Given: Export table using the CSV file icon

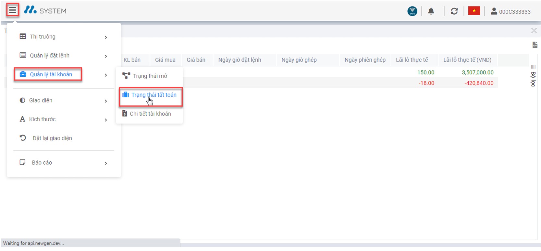Looking at the screenshot, I should 535,45.
